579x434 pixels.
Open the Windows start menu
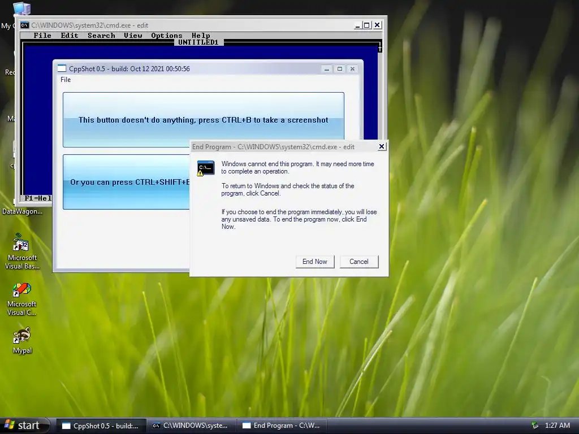pyautogui.click(x=24, y=426)
